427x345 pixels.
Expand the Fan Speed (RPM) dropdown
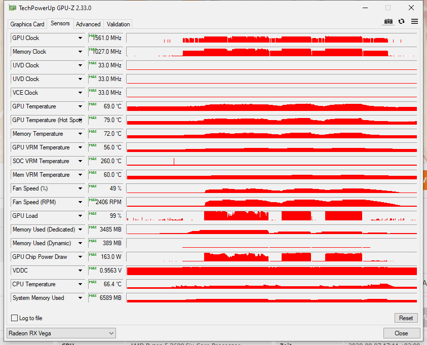(x=81, y=202)
